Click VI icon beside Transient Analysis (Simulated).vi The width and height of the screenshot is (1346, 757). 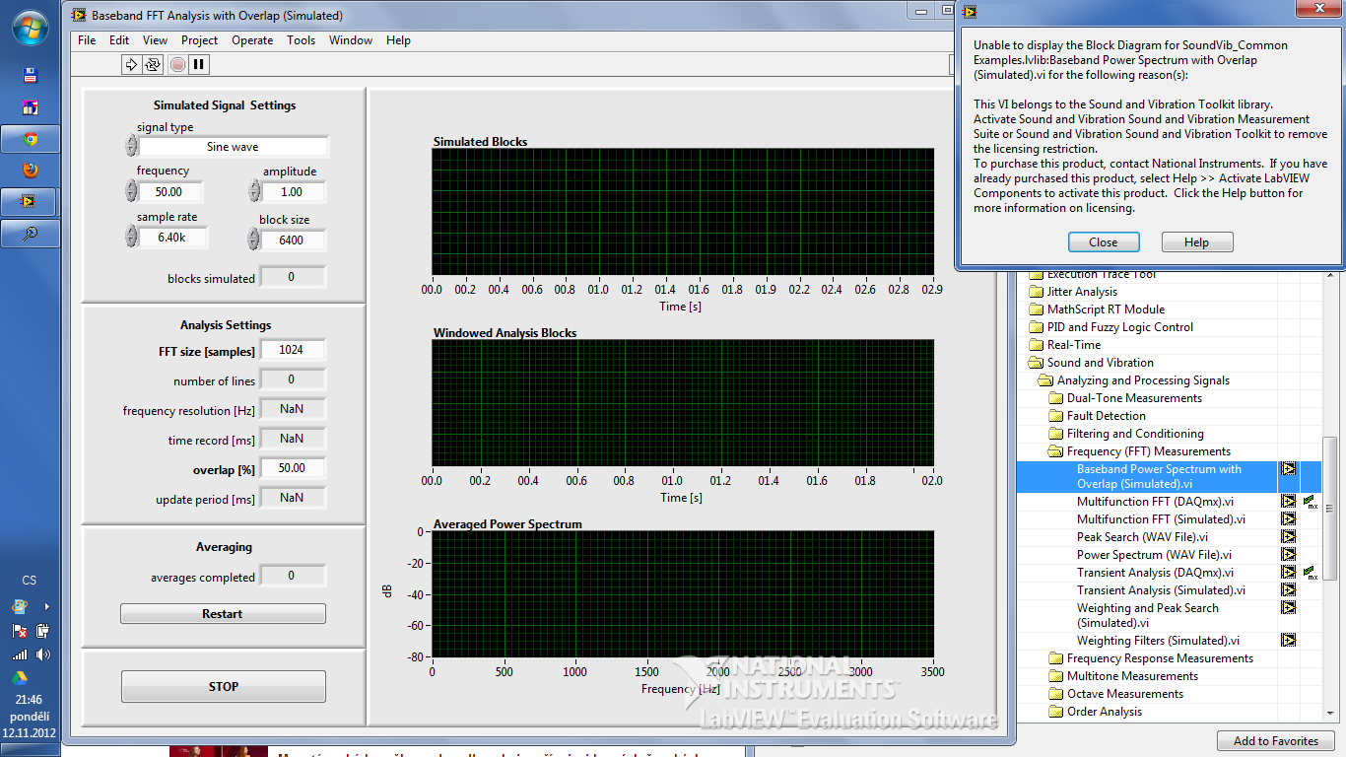pos(1288,590)
